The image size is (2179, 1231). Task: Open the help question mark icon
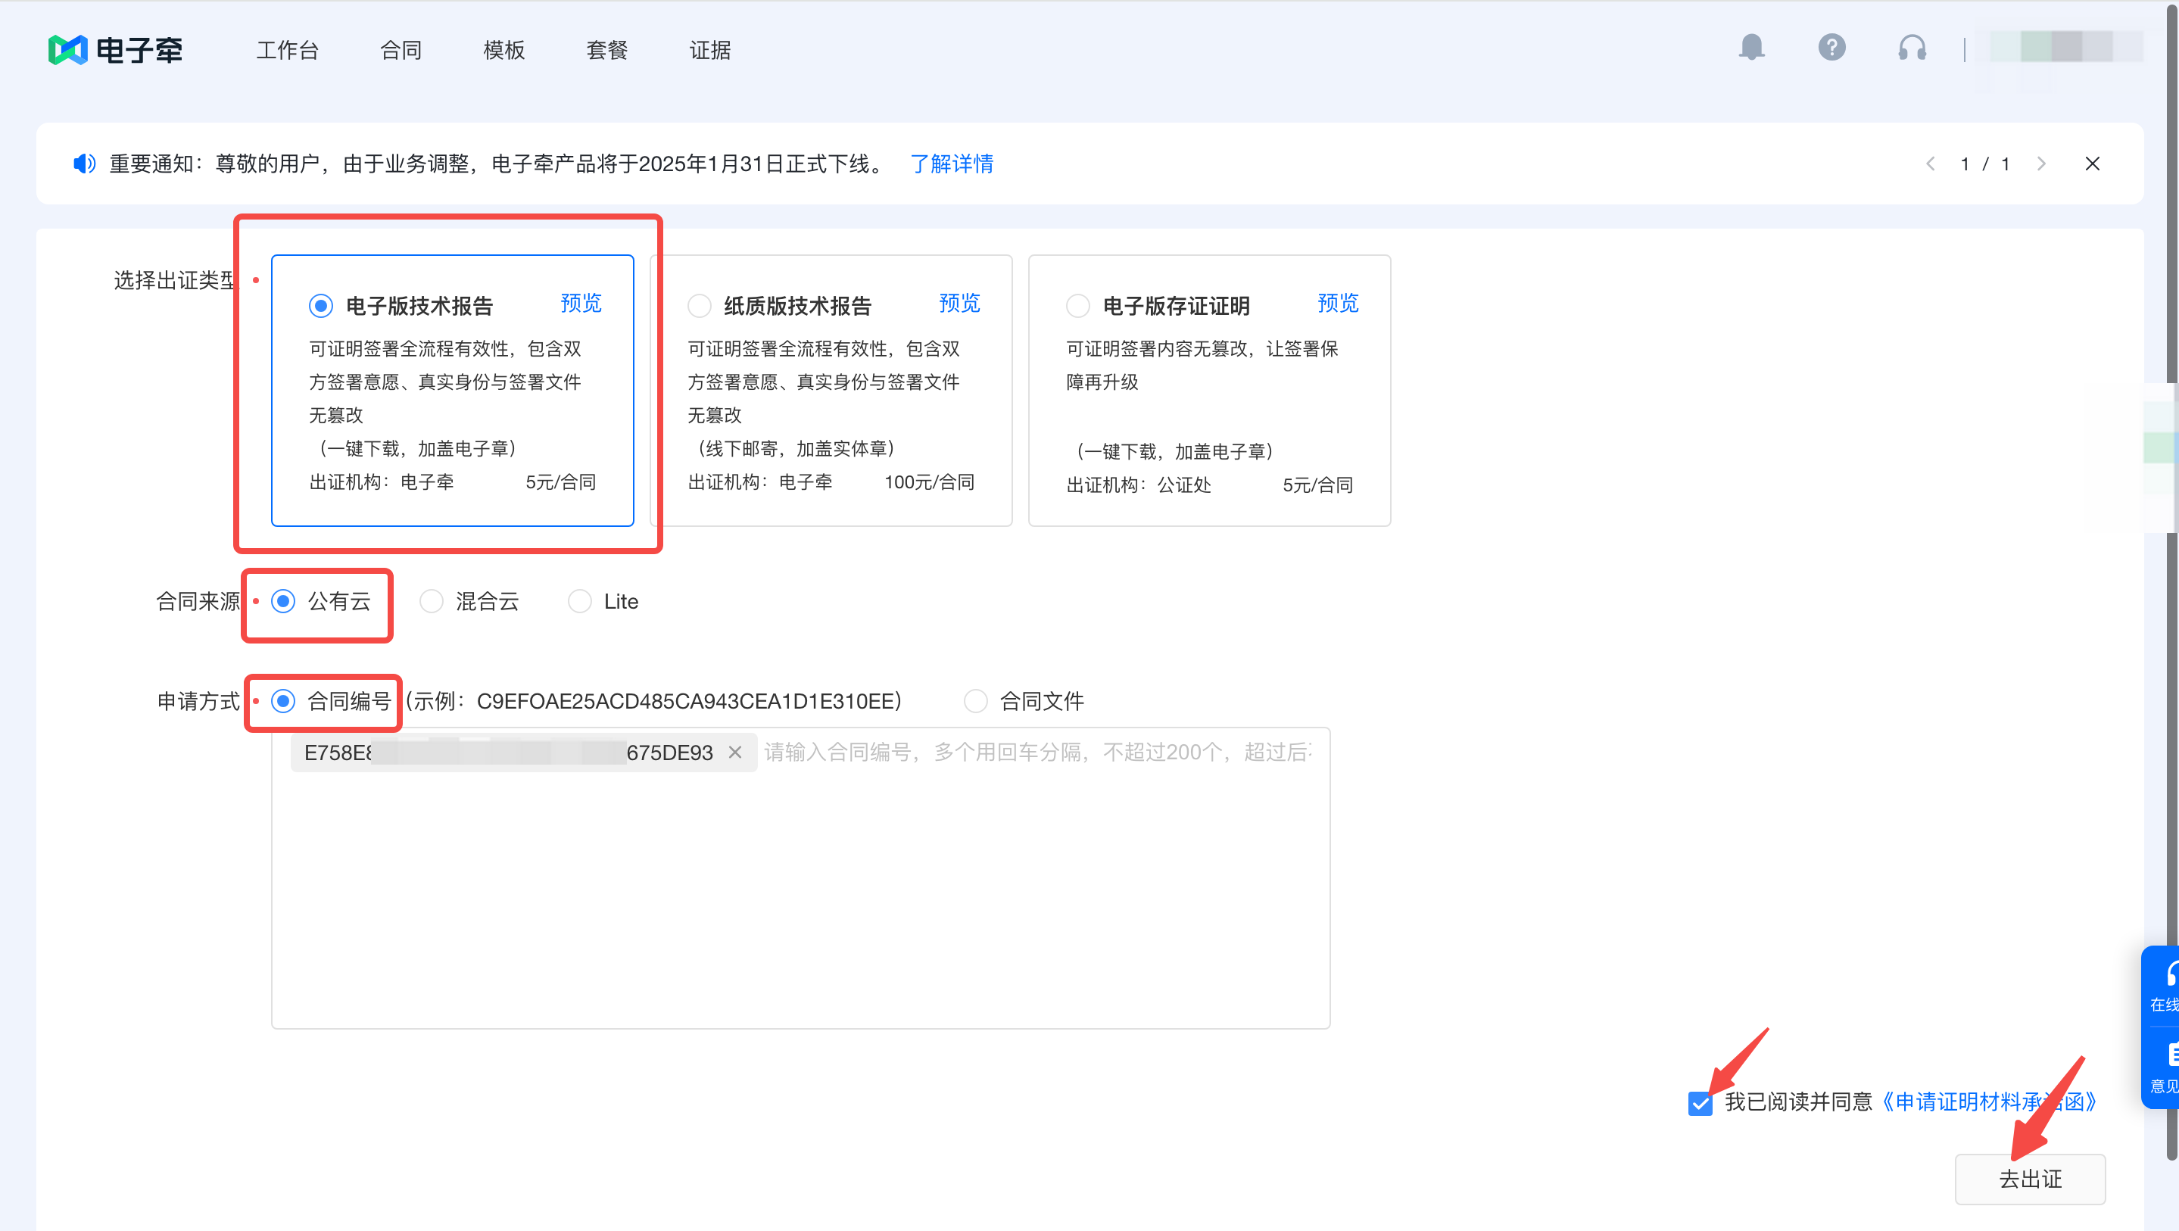point(1831,48)
